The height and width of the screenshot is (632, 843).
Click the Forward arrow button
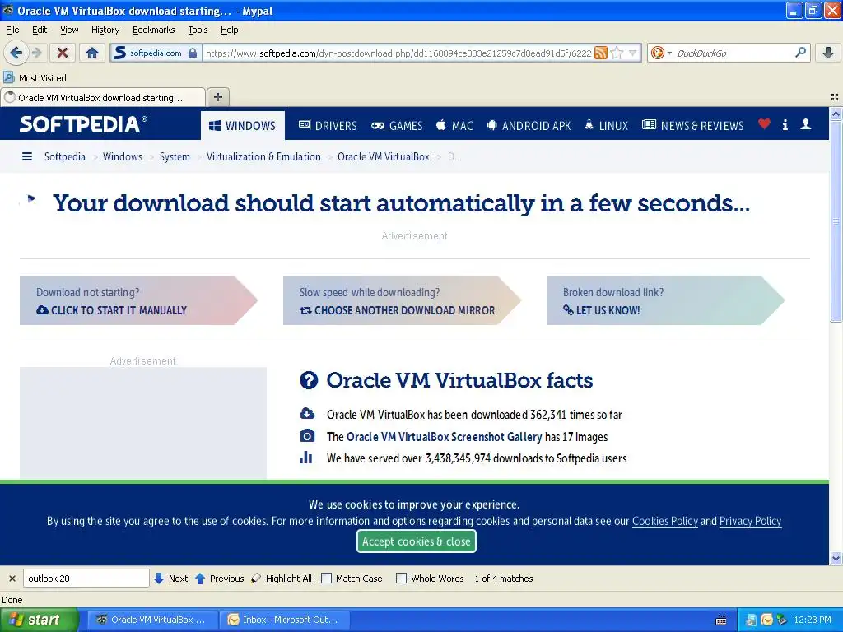(36, 53)
